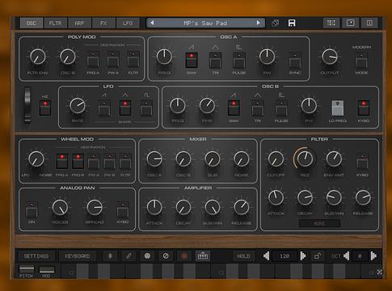Click the Filter CUTOFF knob
The image size is (392, 291).
(276, 159)
